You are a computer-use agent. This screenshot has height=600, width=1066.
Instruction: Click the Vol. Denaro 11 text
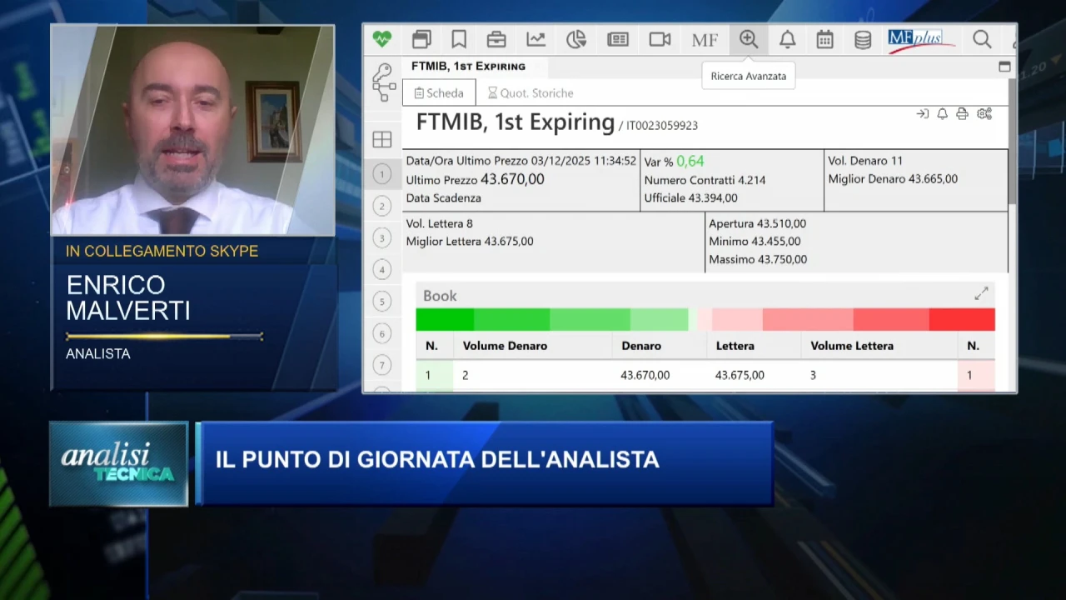point(865,161)
